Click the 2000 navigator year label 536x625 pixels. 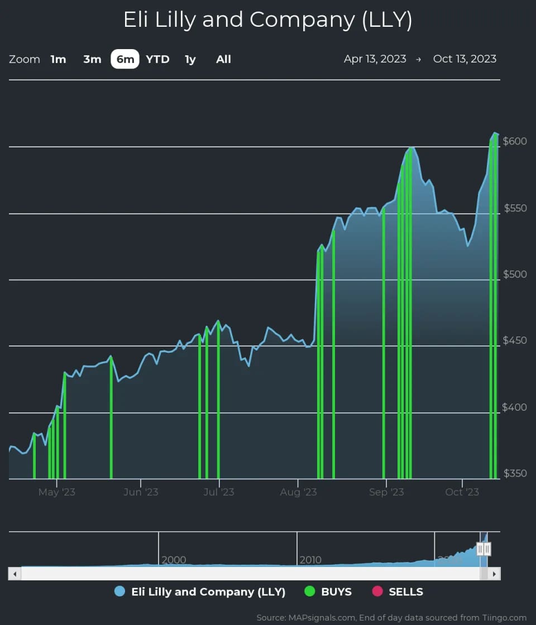(174, 560)
